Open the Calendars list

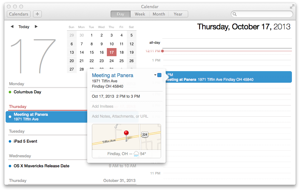tap(19, 14)
